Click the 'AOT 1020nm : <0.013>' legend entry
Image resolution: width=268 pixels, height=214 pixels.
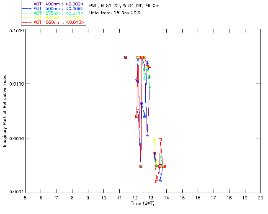point(53,22)
